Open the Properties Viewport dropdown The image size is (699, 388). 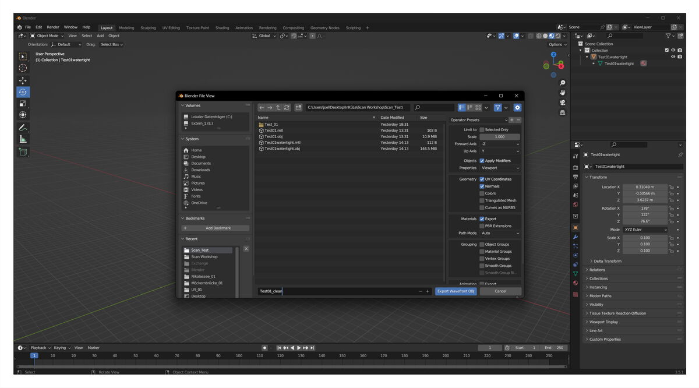tap(500, 168)
